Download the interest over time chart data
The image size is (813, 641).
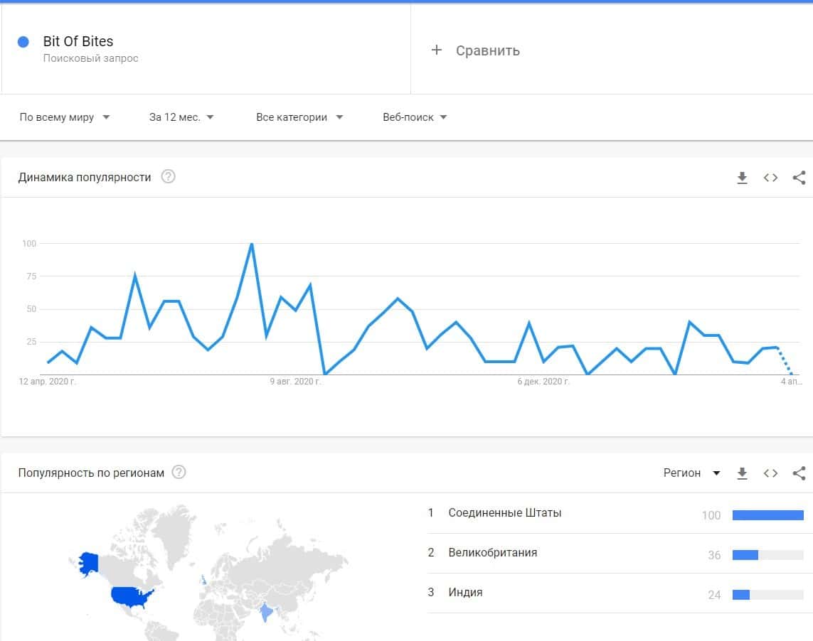pos(742,178)
